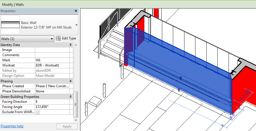Screen dimensions: 256x131
Task: Click the properties scrollbar up arrow
Action: (76, 45)
